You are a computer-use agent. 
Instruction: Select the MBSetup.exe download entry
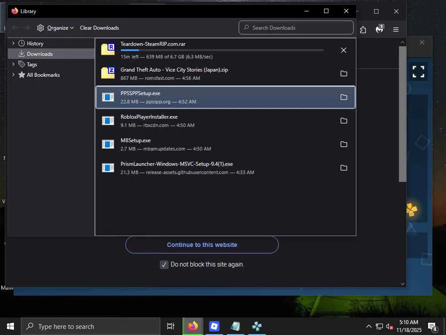pyautogui.click(x=226, y=144)
